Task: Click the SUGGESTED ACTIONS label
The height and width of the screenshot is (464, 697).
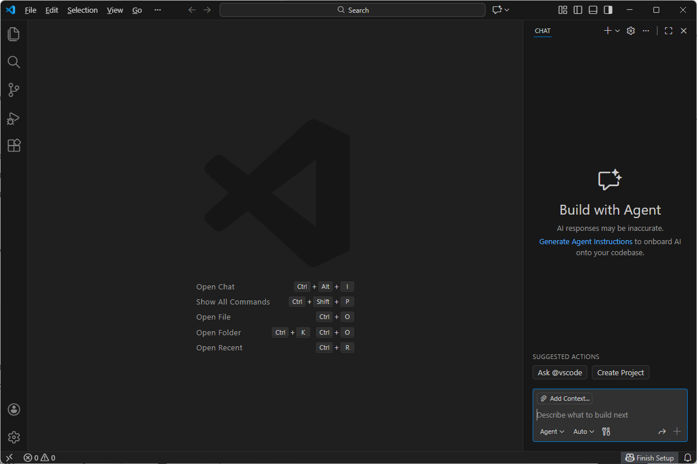Action: coord(566,357)
